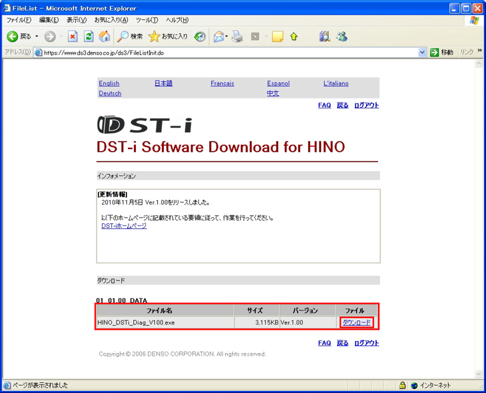486x393 pixels.
Task: Open the 編集(E) menu
Action: pyautogui.click(x=49, y=20)
